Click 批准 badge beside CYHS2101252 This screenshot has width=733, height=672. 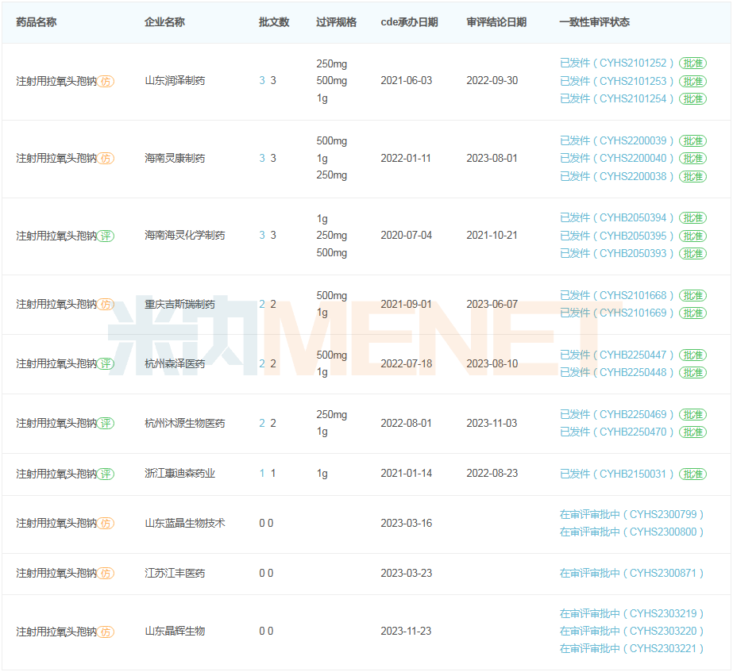[692, 63]
